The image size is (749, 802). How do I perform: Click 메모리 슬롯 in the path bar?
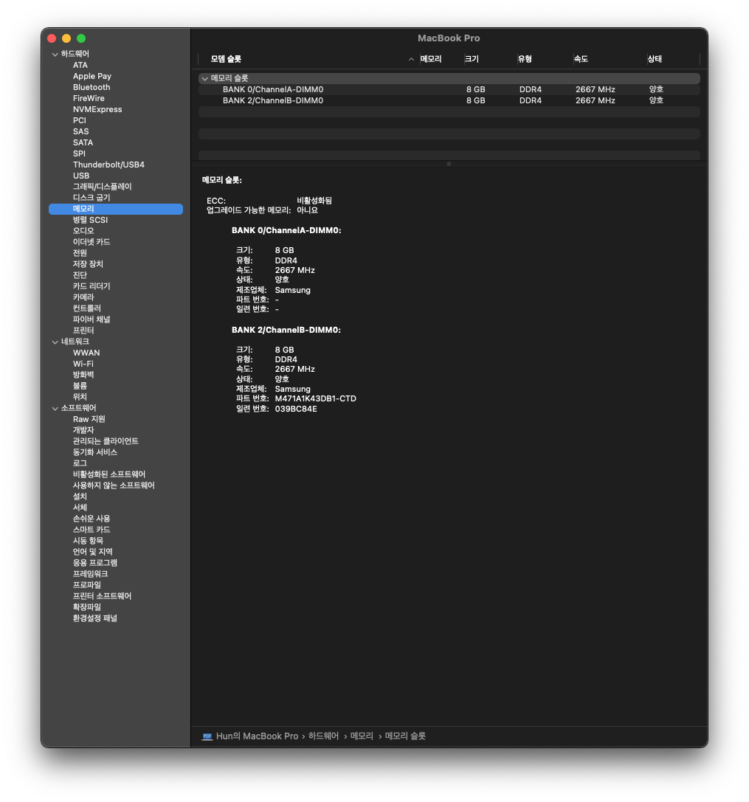pyautogui.click(x=405, y=736)
